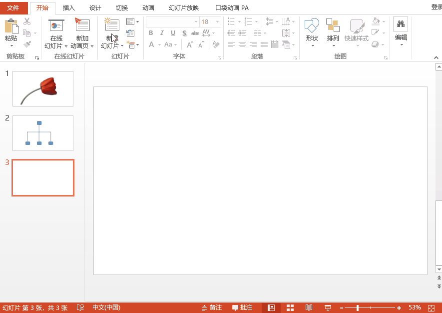
Task: Expand the bullet list styles dropdown
Action: 238,21
